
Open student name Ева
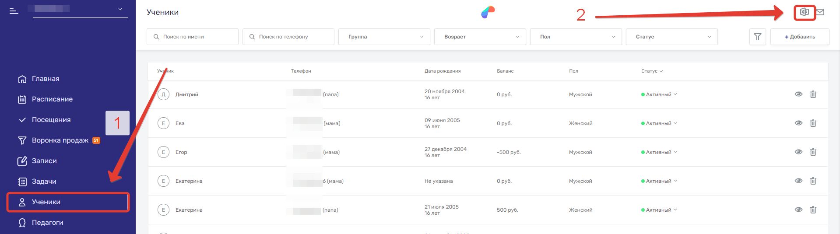point(180,123)
